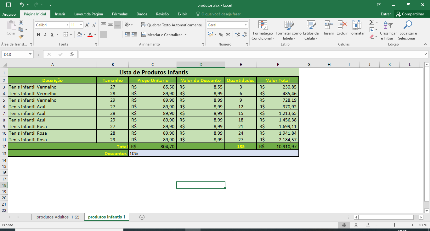Open Localizar e Selecionar menu
430x231 pixels.
(x=408, y=30)
